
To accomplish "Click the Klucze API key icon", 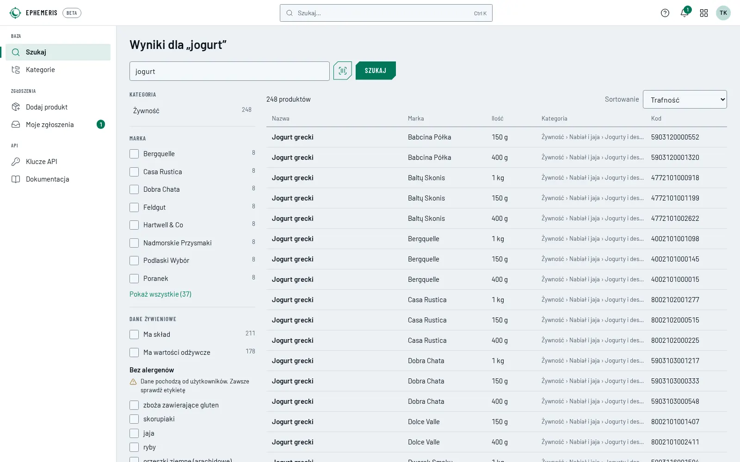I will (x=16, y=162).
